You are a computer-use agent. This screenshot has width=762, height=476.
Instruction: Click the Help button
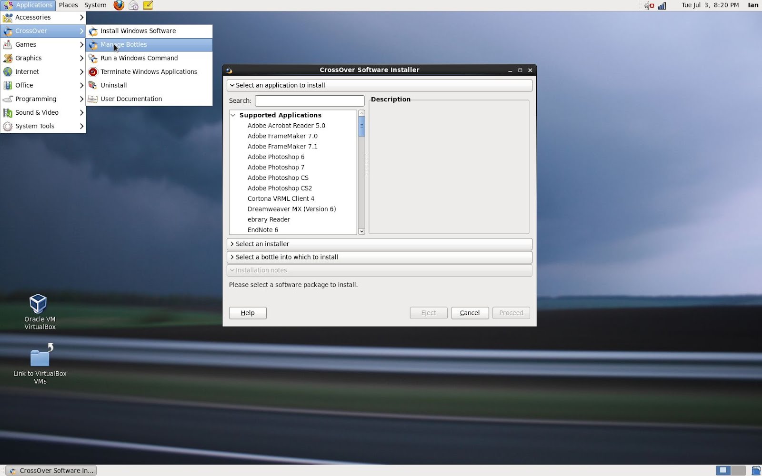coord(248,313)
